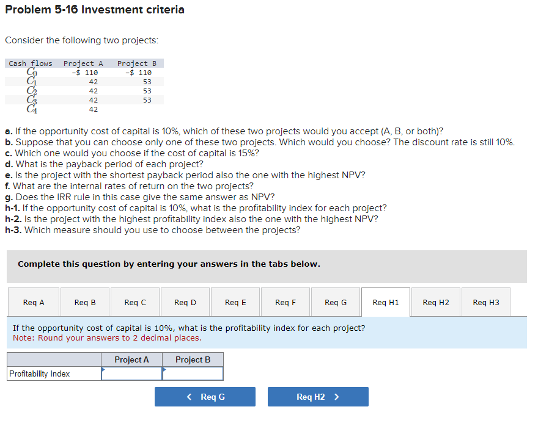The image size is (549, 426).
Task: Click the right chevron on Req H2 button
Action: point(339,396)
